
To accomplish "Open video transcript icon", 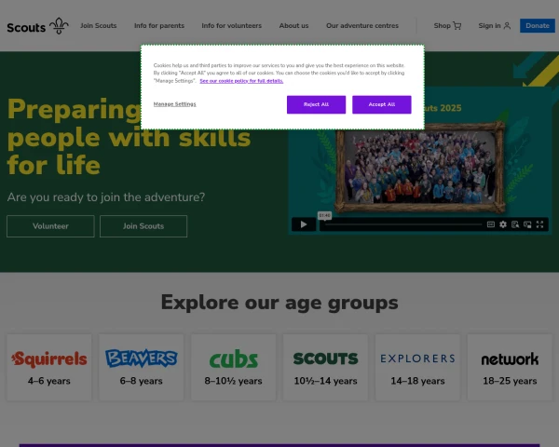I will [515, 224].
